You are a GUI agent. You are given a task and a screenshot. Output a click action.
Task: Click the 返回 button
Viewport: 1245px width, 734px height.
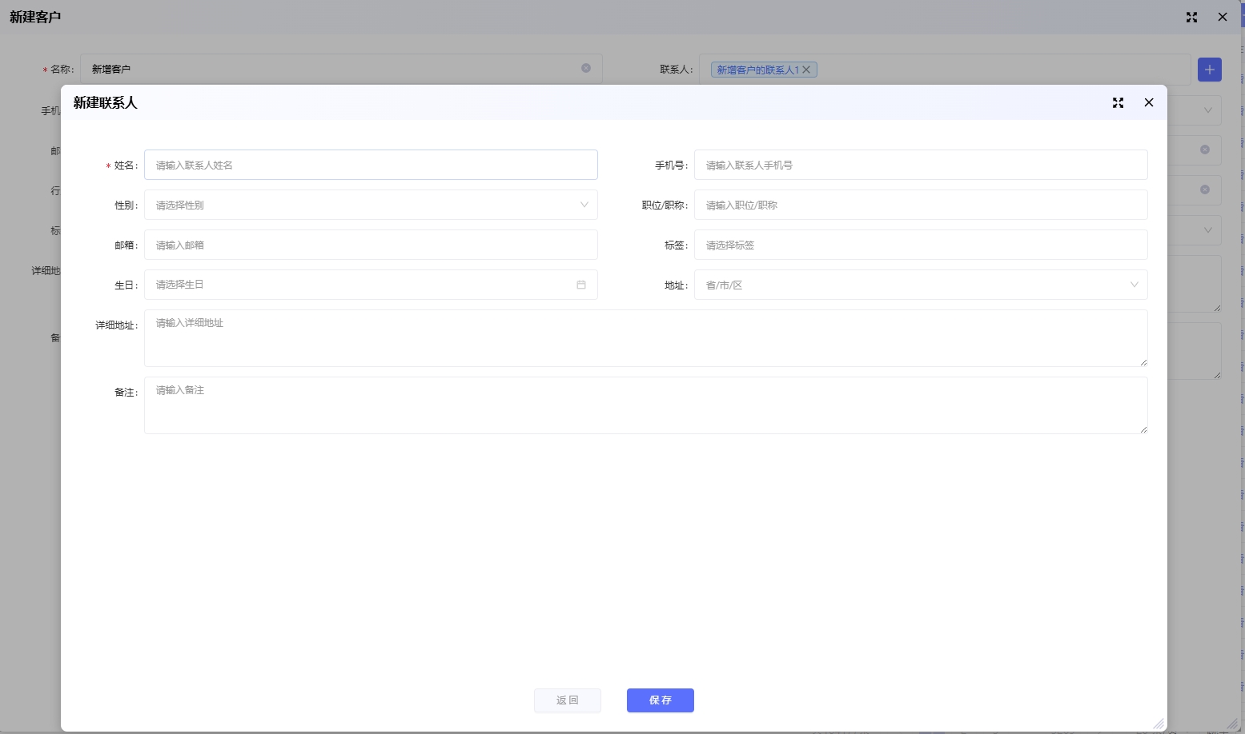click(567, 700)
